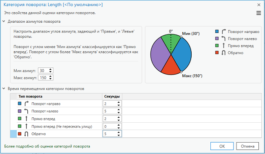Click the U-turn icon in pie legend
Screen dimensions: 265x154
coord(223,53)
